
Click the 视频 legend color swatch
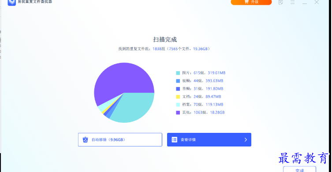178,81
